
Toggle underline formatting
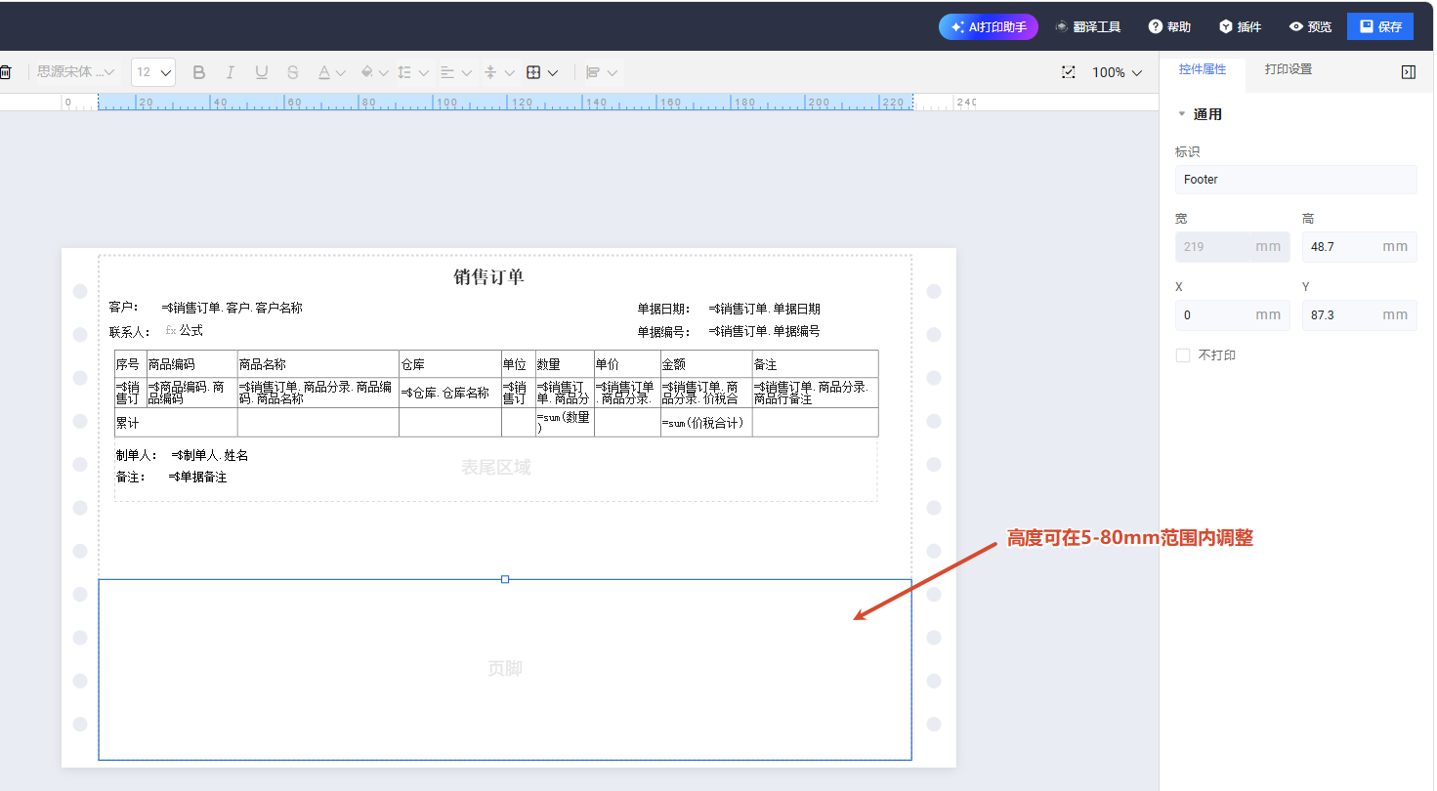click(262, 72)
